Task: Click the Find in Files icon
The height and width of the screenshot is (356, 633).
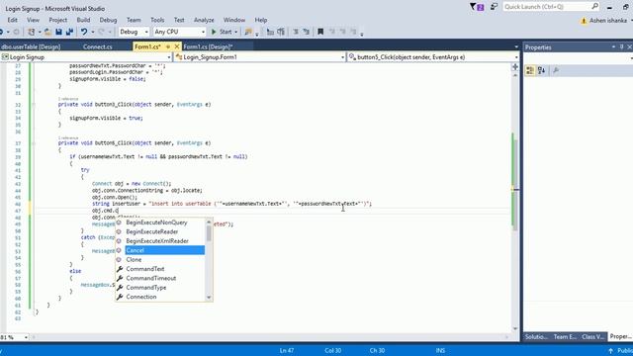Action: click(x=248, y=32)
